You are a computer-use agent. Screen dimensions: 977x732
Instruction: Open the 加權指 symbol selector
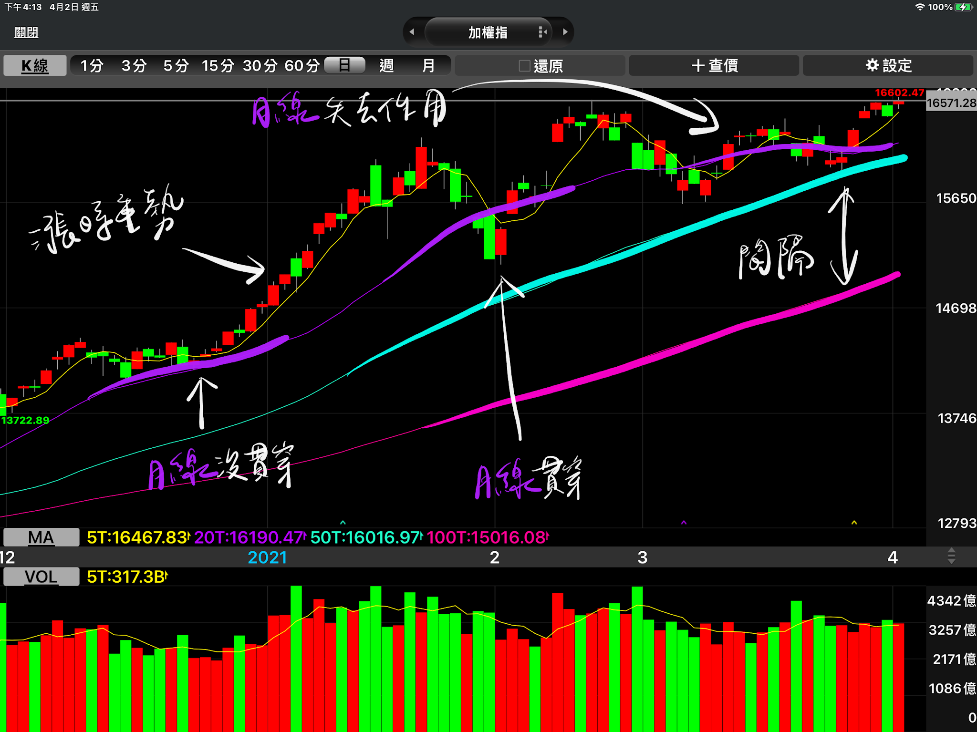[488, 32]
